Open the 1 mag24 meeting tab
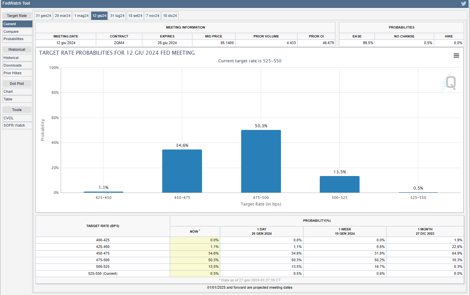The image size is (470, 295). tap(81, 16)
